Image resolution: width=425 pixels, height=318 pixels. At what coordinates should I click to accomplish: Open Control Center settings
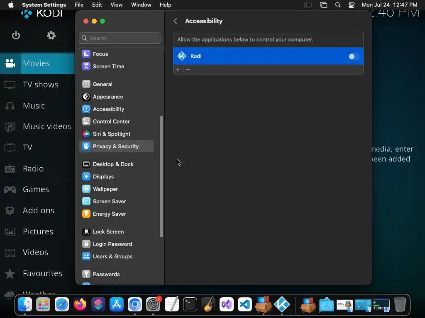point(117,121)
